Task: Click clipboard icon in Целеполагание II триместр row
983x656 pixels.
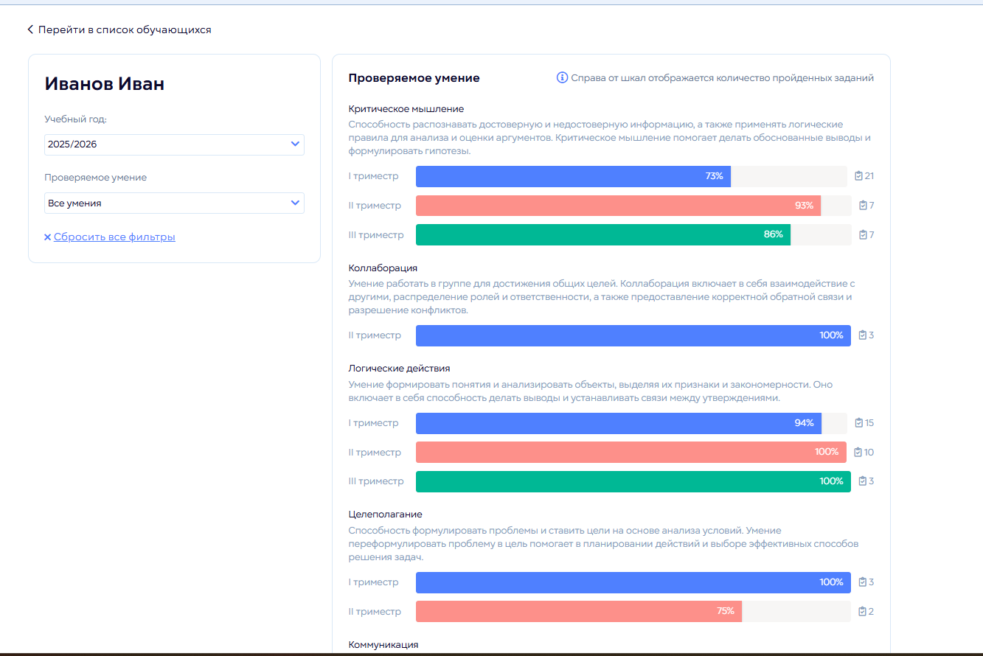Action: pos(863,612)
